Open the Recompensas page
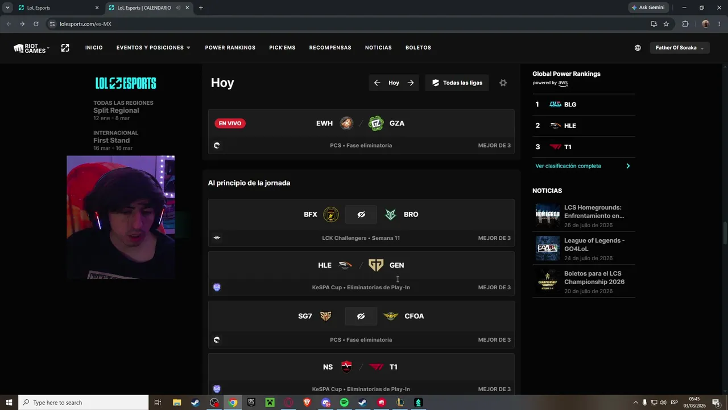 click(x=330, y=48)
